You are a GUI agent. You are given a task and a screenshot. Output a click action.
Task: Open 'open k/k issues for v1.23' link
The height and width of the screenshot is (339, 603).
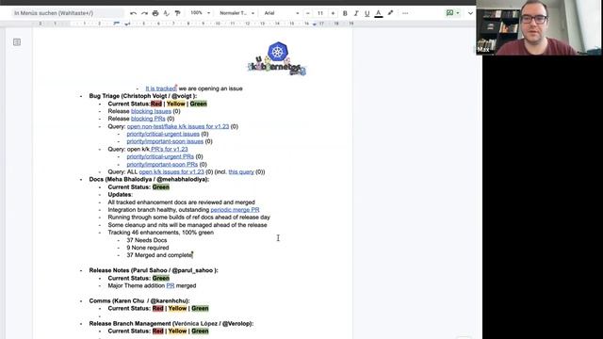coord(171,171)
